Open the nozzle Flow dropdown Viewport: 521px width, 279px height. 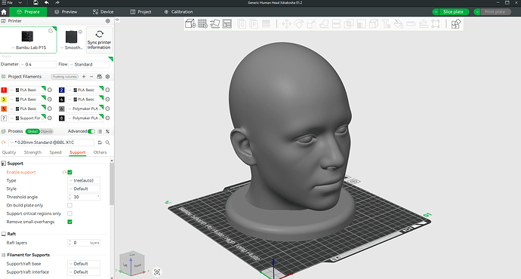(x=88, y=64)
